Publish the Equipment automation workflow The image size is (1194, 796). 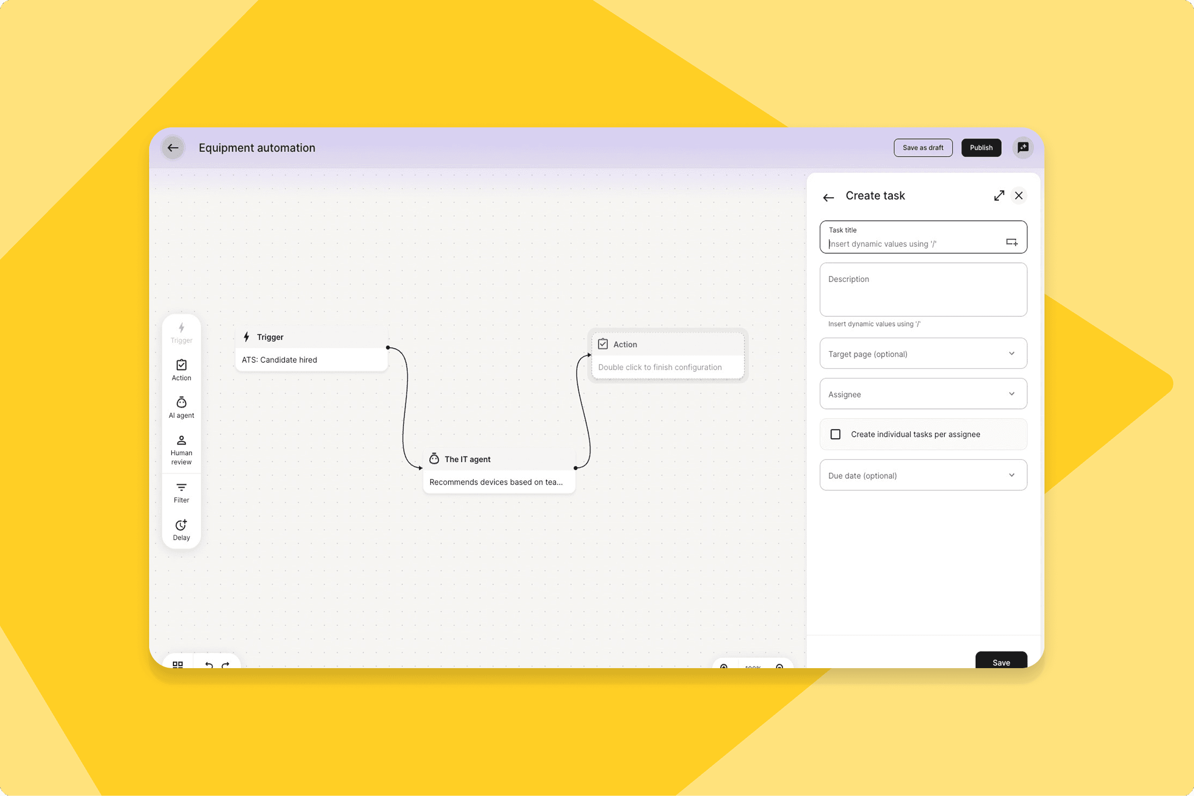click(981, 148)
